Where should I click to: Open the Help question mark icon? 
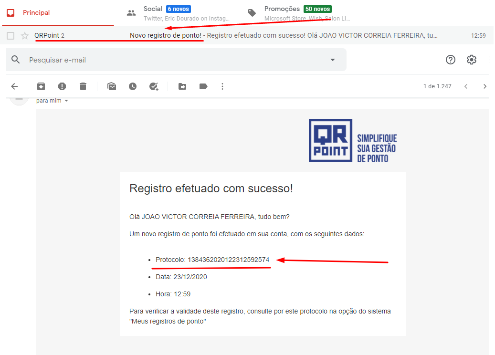[451, 60]
